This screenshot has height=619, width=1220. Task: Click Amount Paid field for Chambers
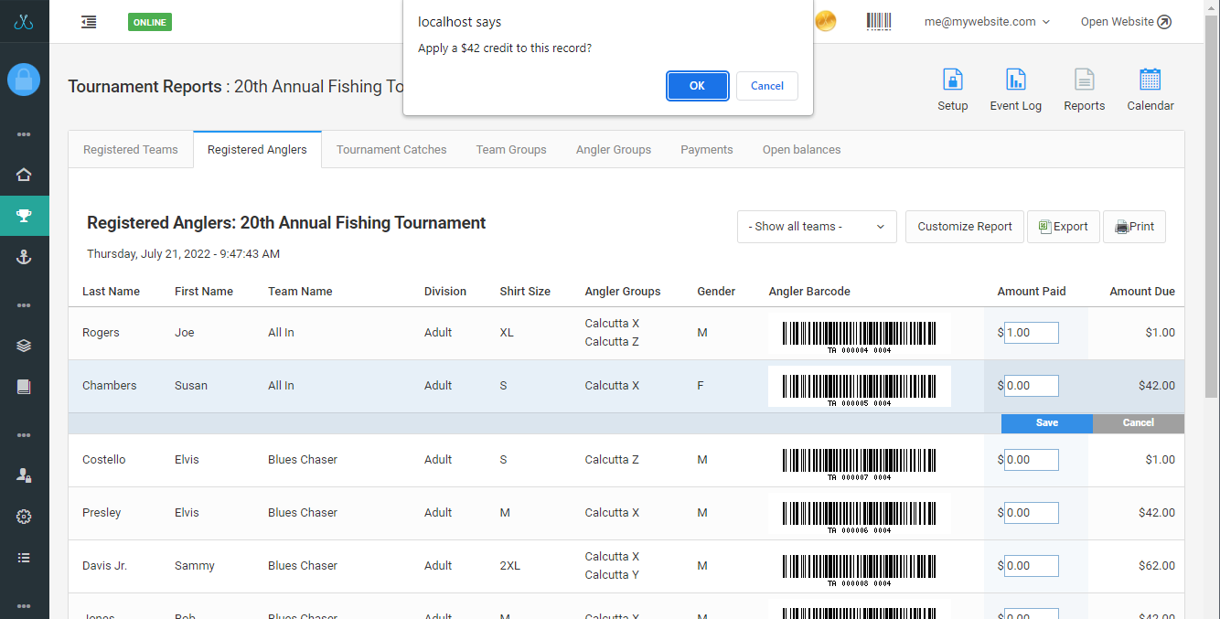click(1032, 386)
